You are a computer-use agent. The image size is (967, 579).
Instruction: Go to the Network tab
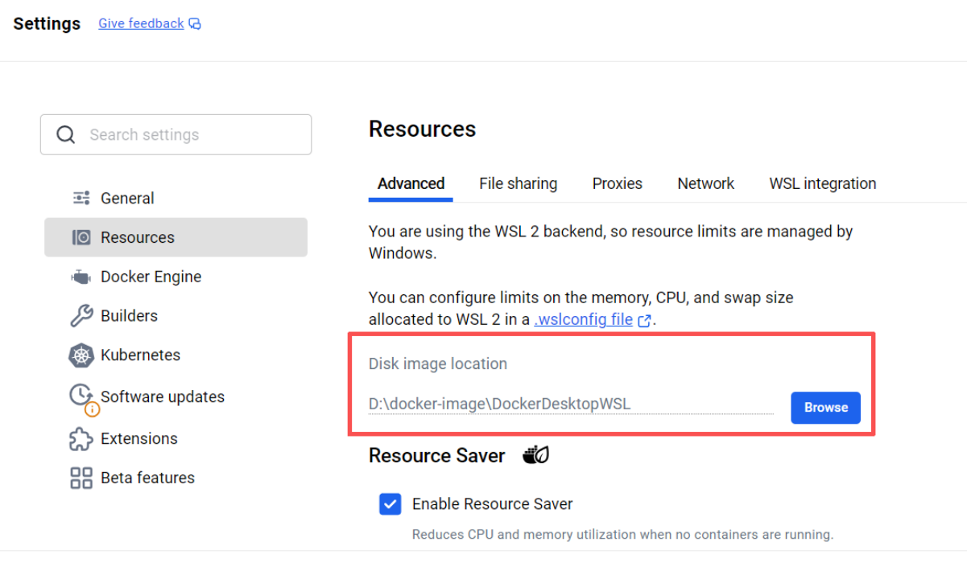click(705, 183)
